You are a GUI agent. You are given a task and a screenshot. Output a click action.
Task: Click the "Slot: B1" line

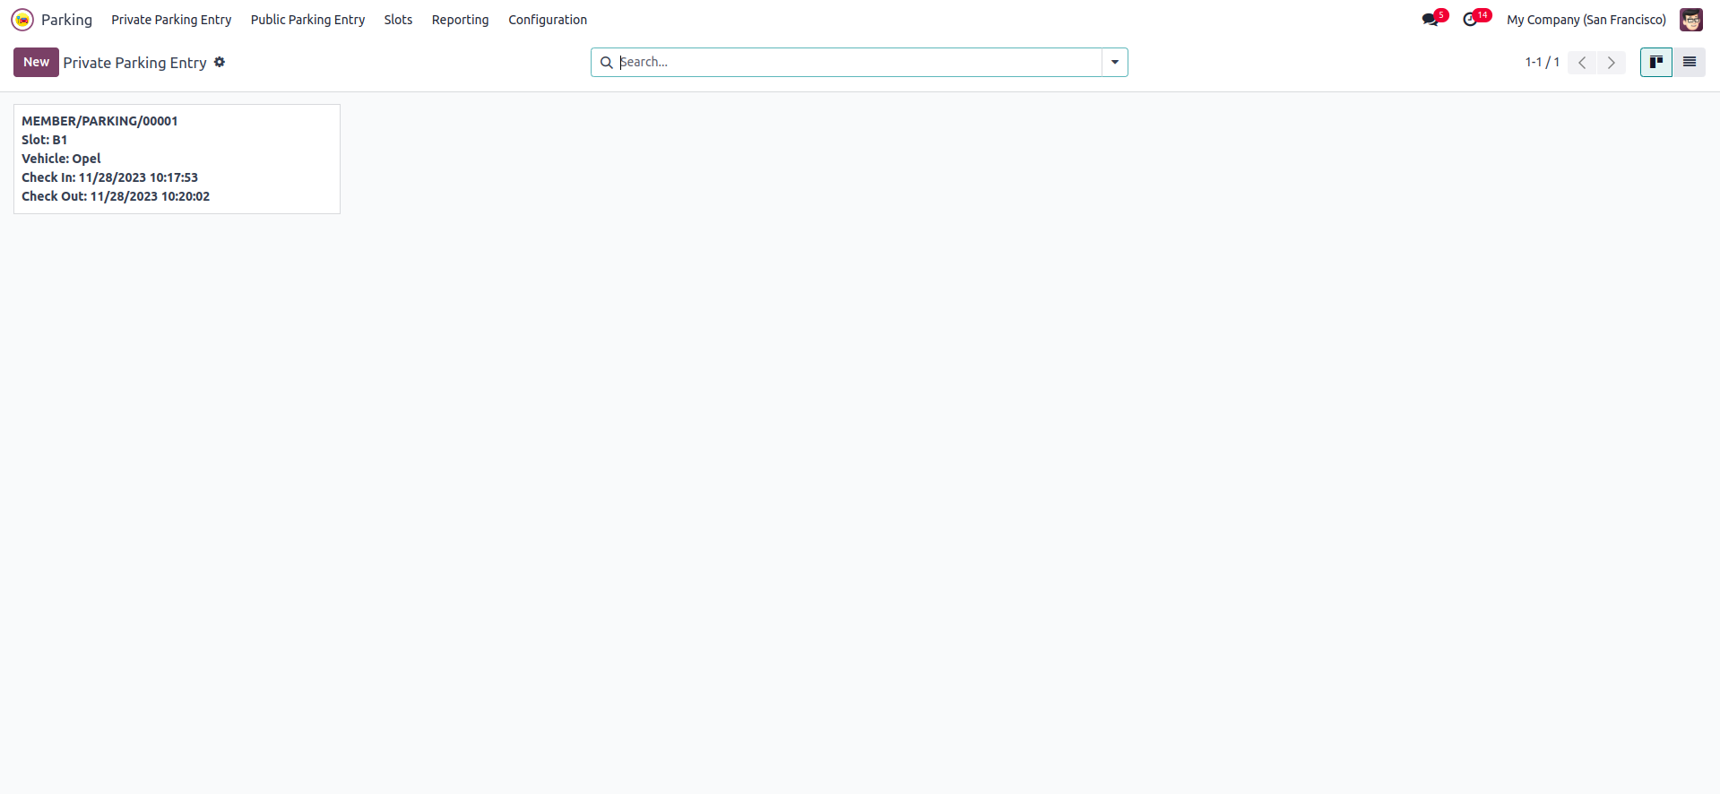[45, 140]
